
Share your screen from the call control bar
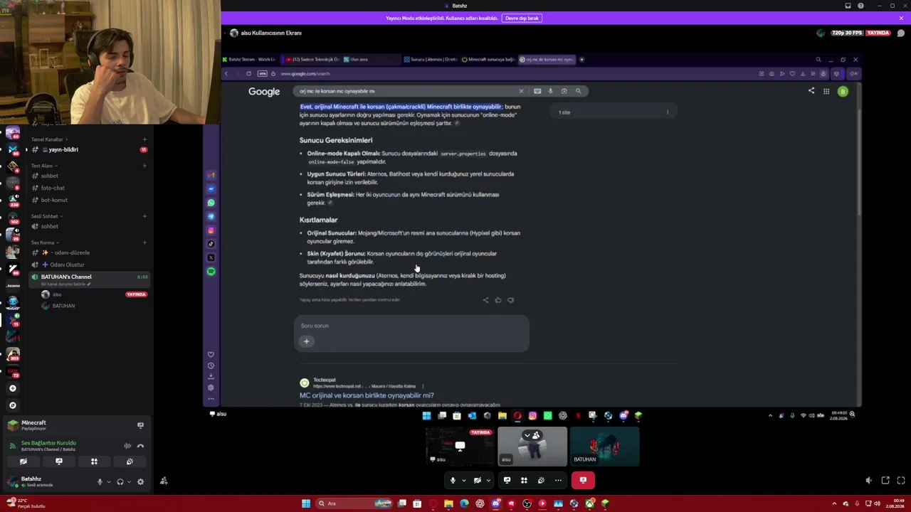click(507, 481)
